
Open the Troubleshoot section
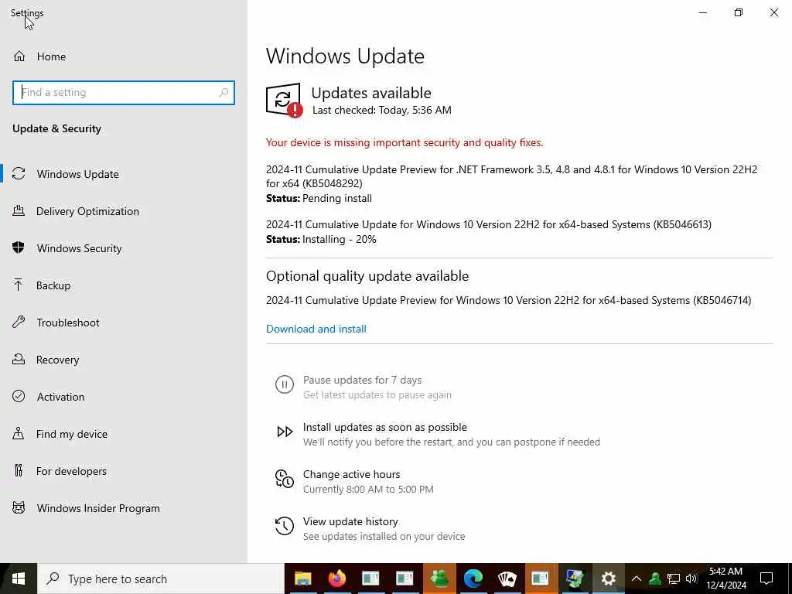point(124,323)
